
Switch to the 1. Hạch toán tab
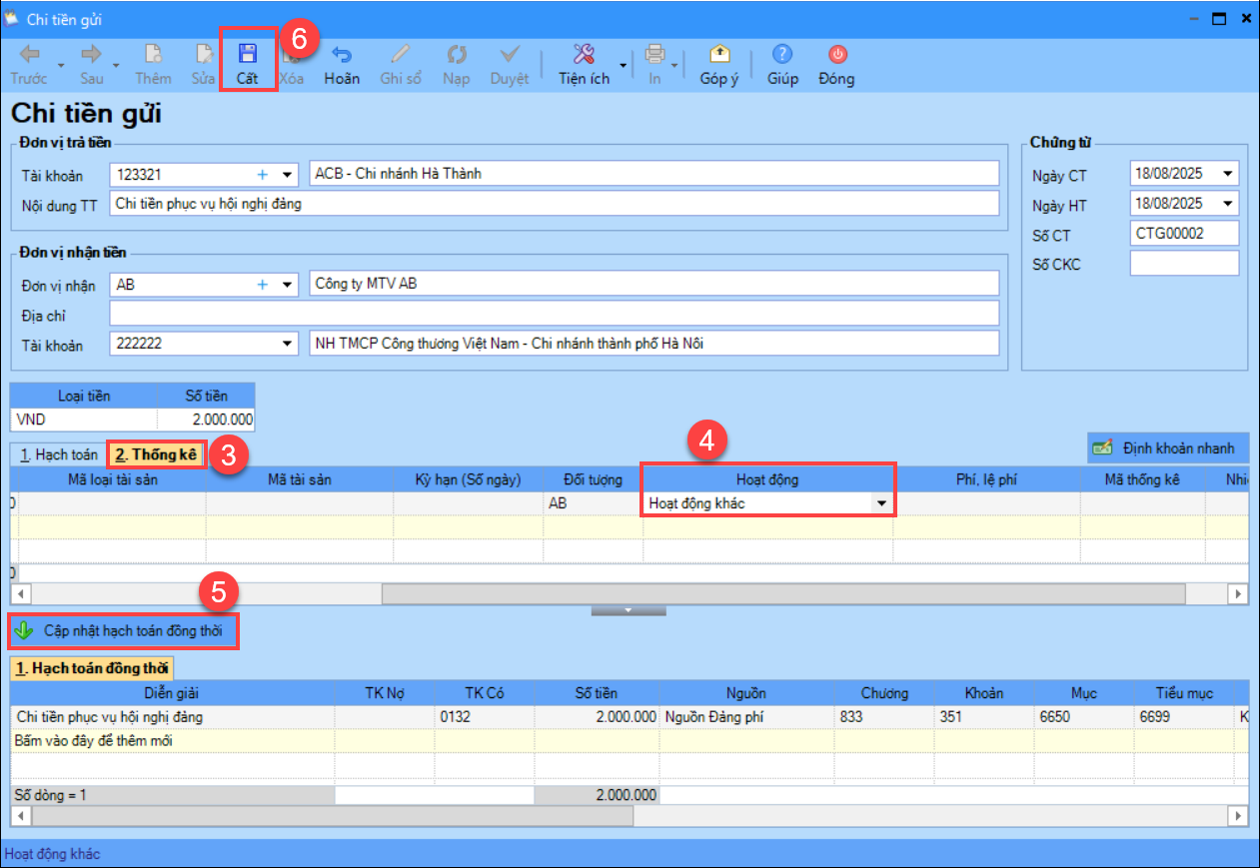pyautogui.click(x=59, y=454)
